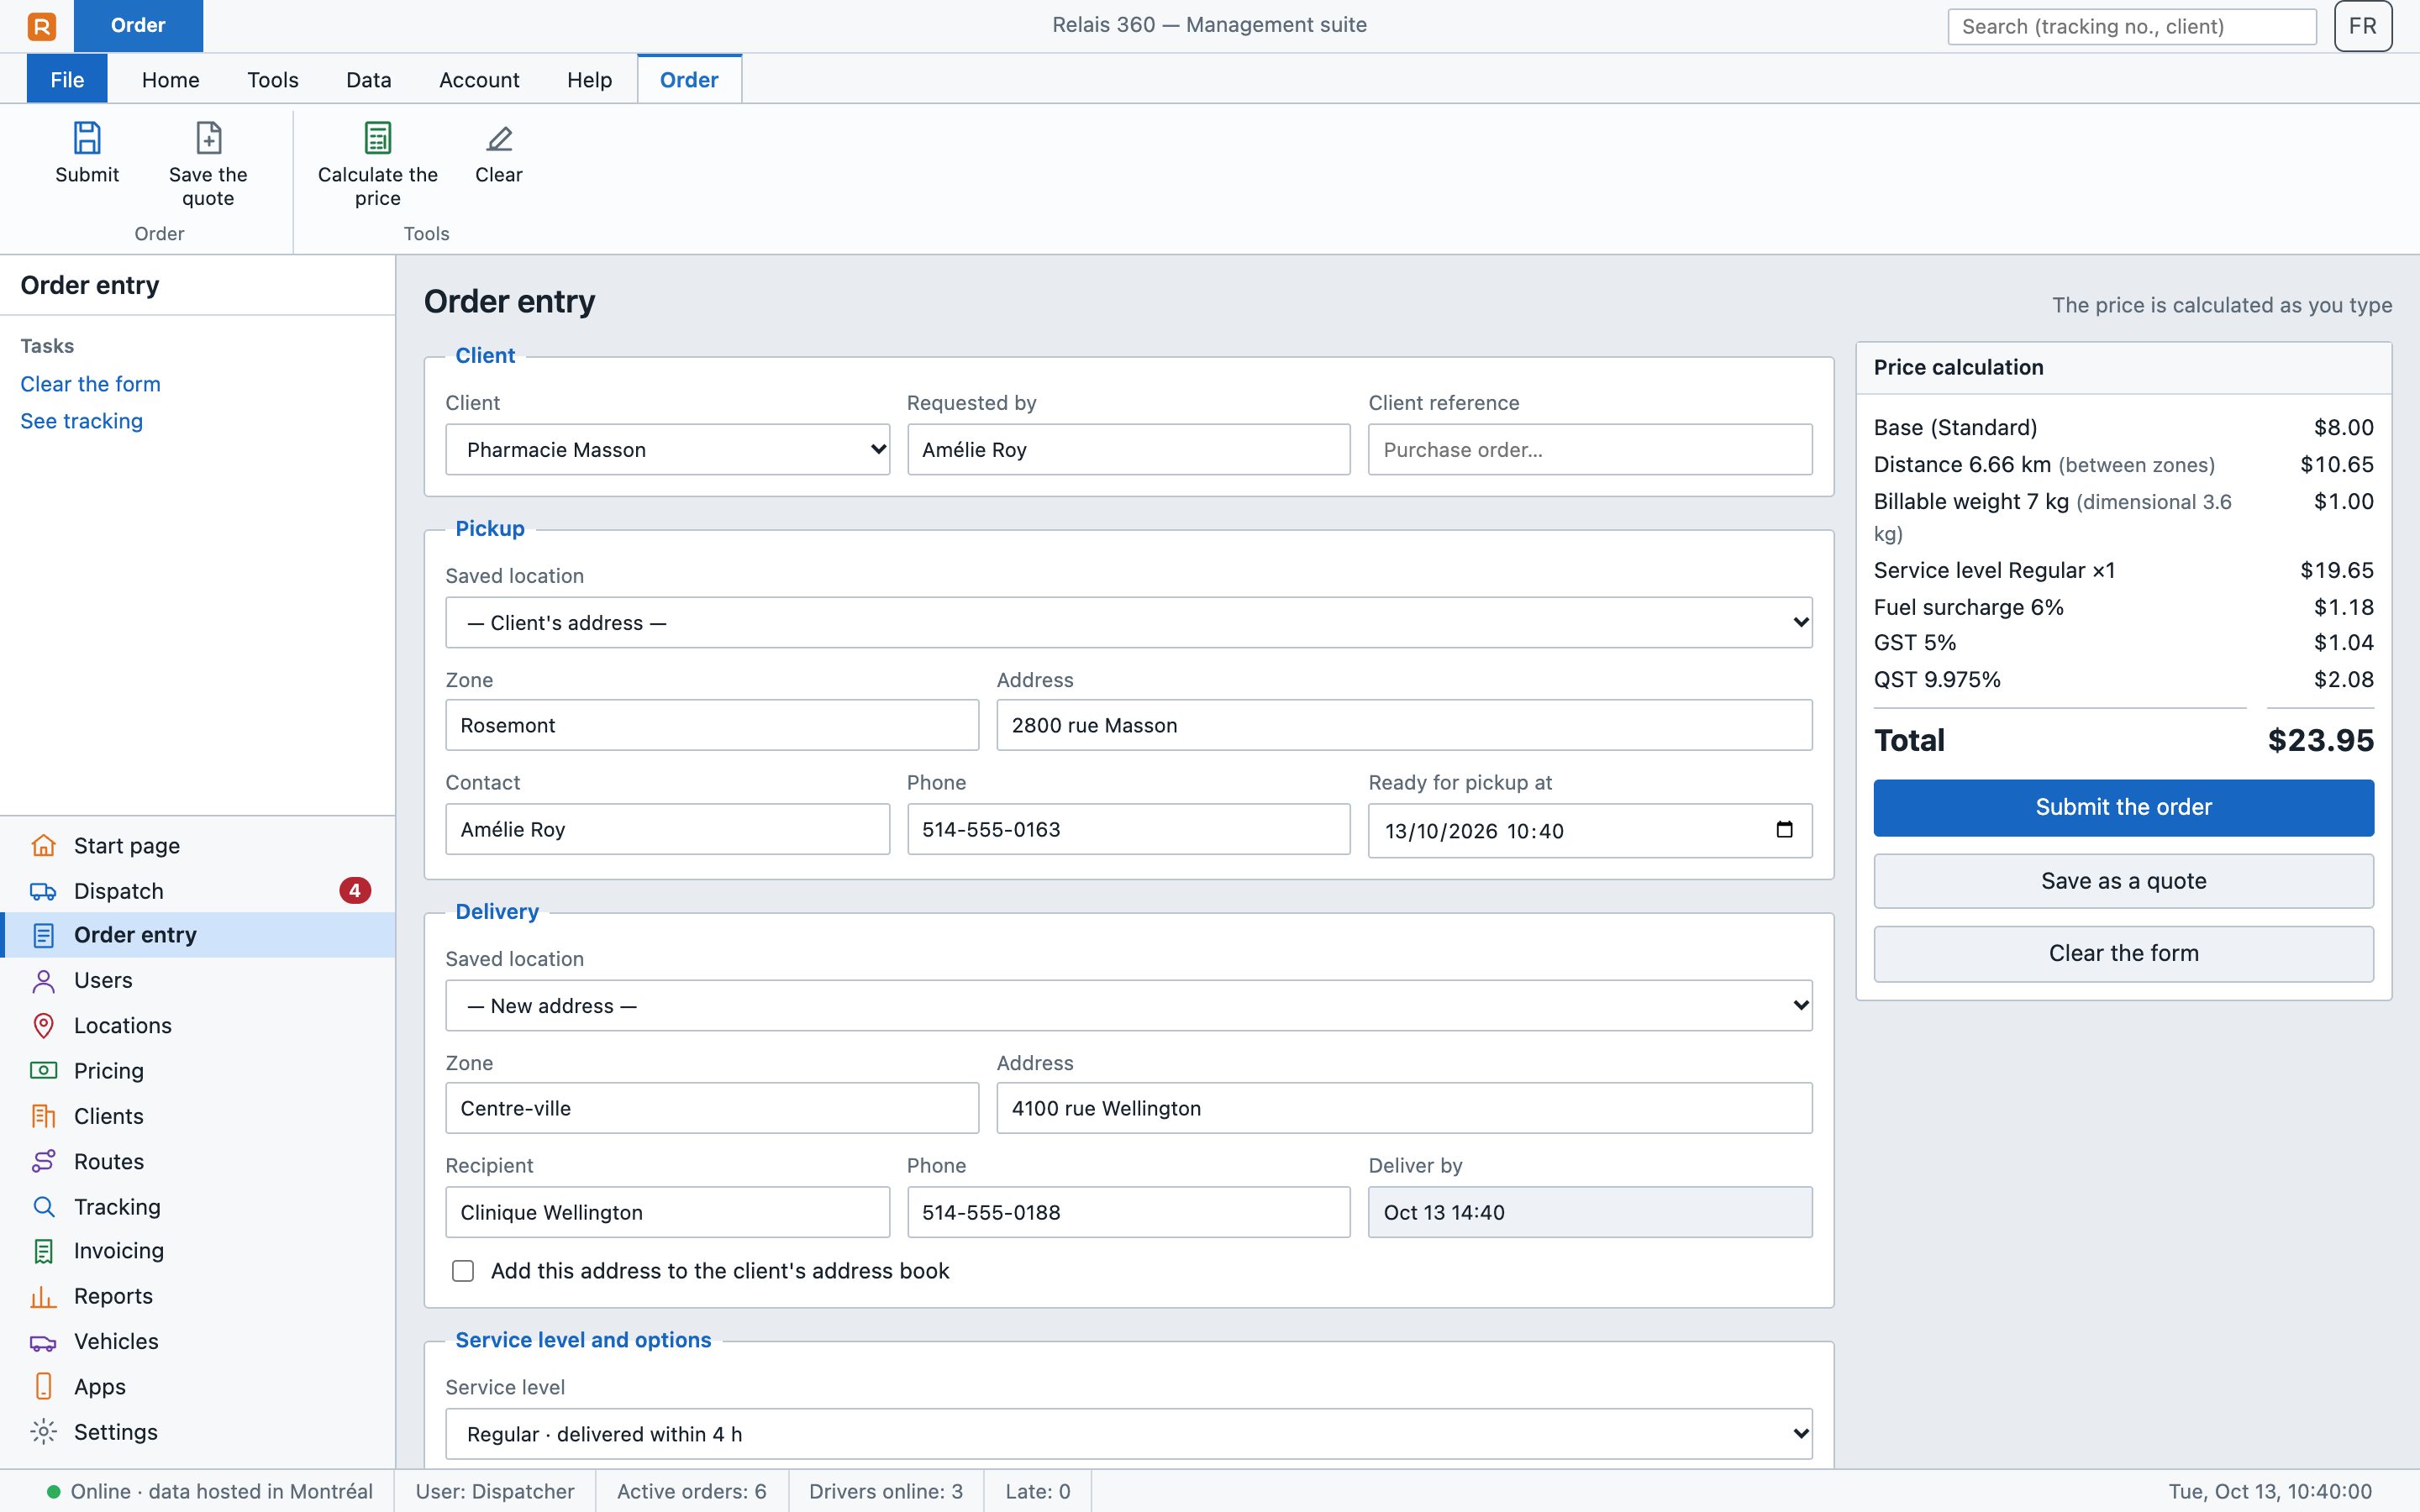Click the Client reference input field
This screenshot has height=1512, width=2420.
tap(1590, 449)
